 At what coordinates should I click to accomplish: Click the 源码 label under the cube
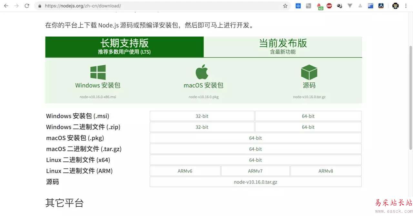tap(309, 85)
